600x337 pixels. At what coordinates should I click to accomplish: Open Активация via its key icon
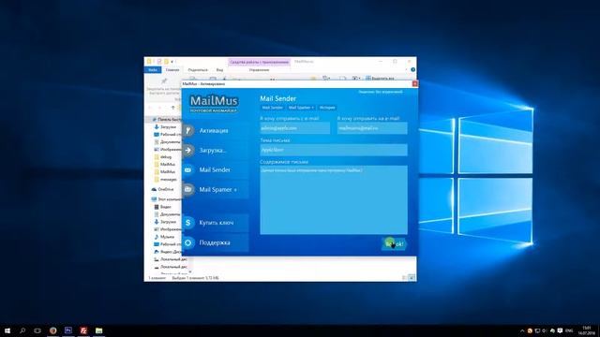click(x=187, y=131)
